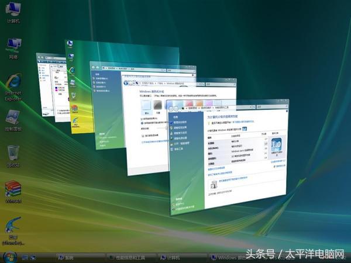This screenshot has height=263, width=351.
Task: Select the graphite color swatch
Action: 158,105
